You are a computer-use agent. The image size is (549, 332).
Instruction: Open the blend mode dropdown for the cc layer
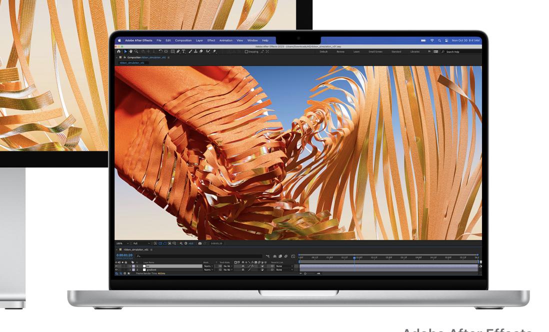(209, 265)
